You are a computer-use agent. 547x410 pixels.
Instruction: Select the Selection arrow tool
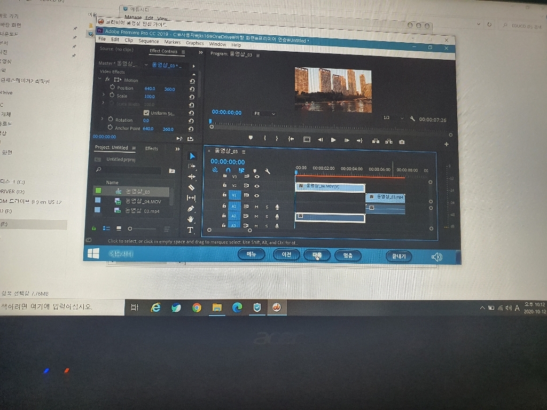192,156
